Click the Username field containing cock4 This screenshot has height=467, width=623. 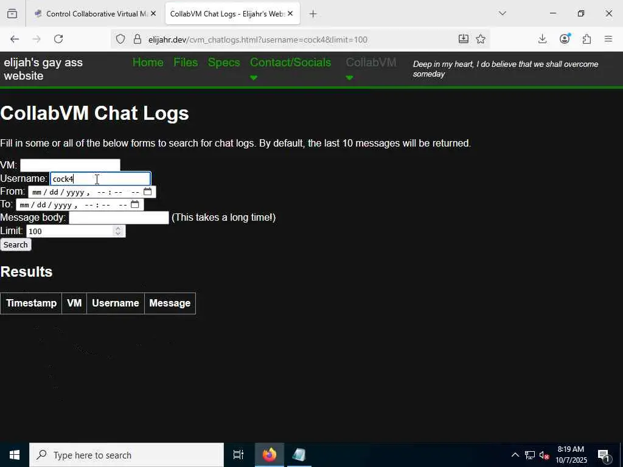click(x=100, y=179)
